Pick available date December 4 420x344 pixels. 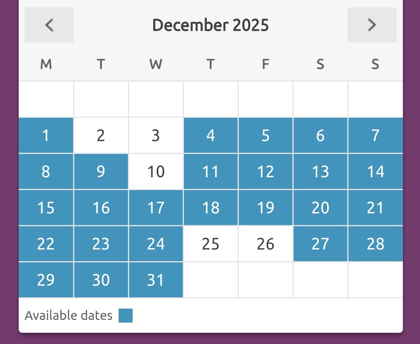(x=211, y=135)
